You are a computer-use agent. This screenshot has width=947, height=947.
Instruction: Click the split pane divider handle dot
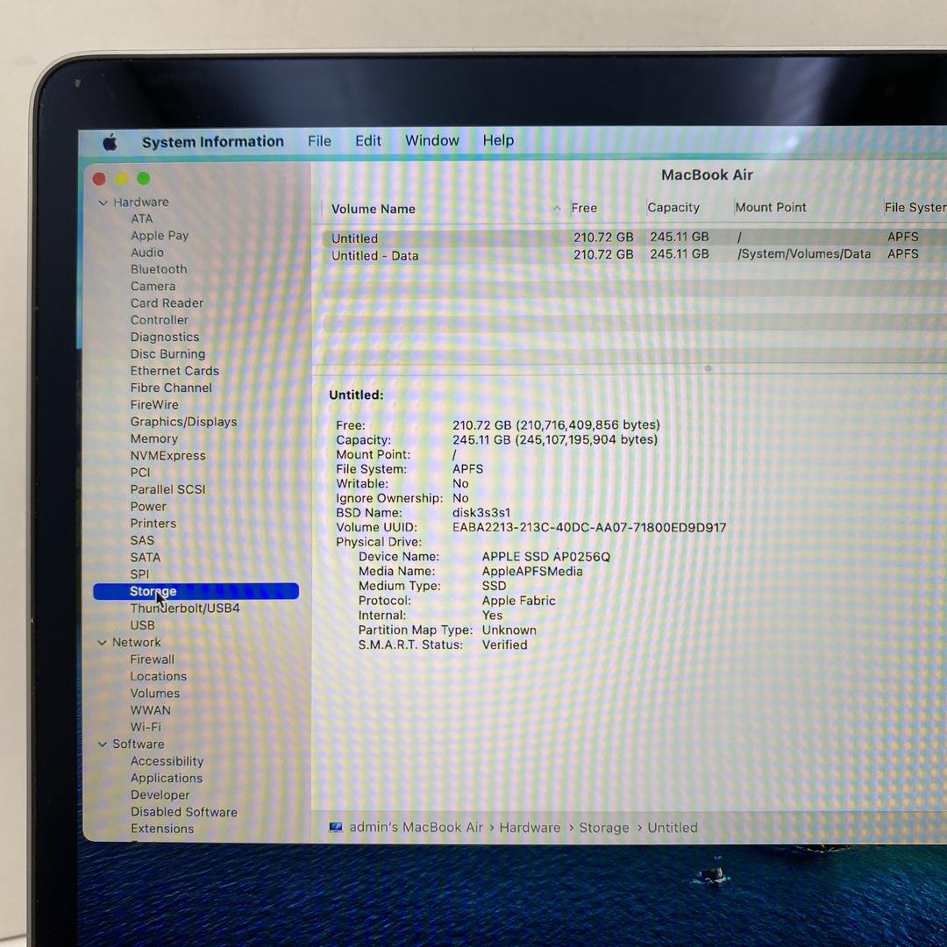pyautogui.click(x=708, y=367)
